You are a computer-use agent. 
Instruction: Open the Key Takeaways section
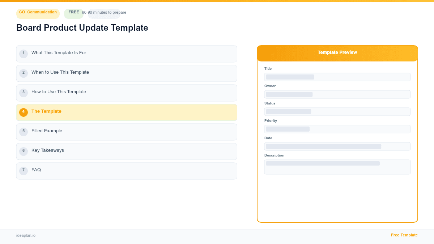pos(127,151)
